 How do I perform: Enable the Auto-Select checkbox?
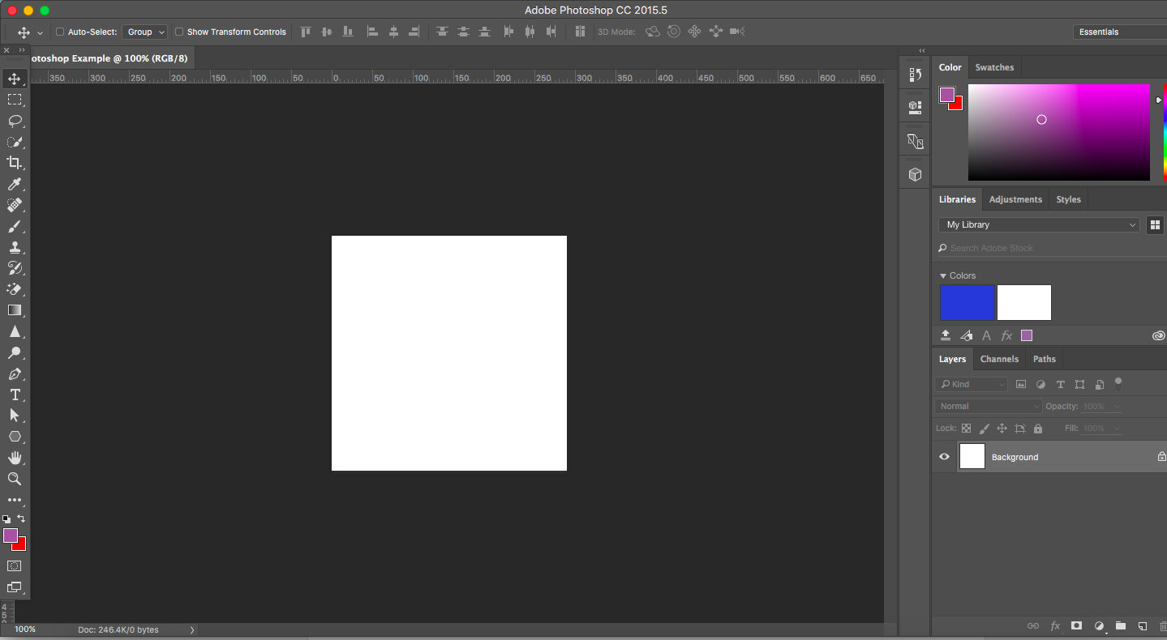pyautogui.click(x=60, y=32)
